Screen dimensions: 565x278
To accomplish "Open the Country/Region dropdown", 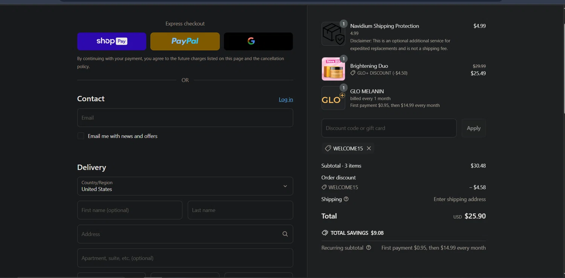I will [x=185, y=186].
